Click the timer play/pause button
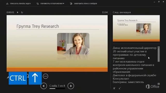 [18, 12]
